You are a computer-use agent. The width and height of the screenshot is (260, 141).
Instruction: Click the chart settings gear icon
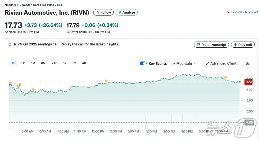click(248, 64)
